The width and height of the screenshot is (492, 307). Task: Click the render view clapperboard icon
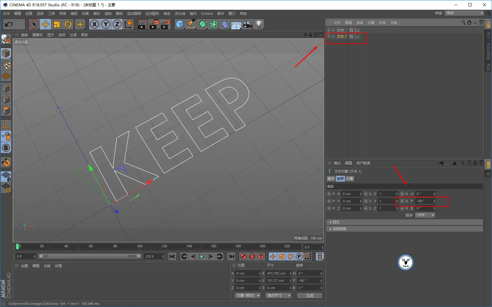142,24
